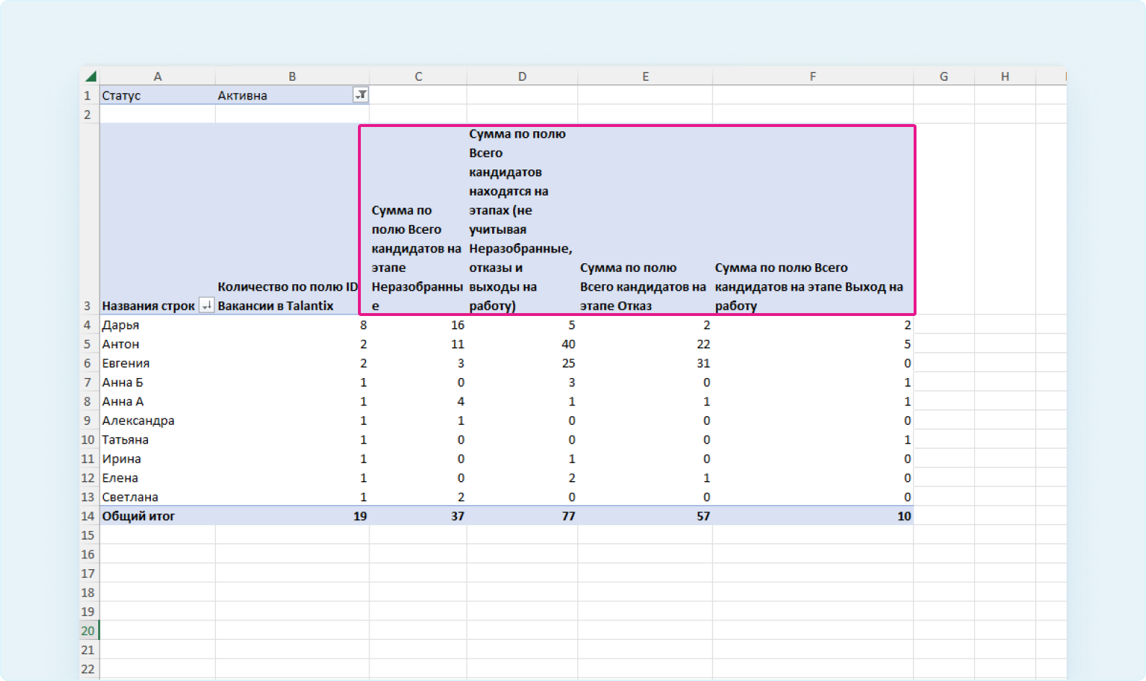Click the grand total value 77

(x=522, y=516)
